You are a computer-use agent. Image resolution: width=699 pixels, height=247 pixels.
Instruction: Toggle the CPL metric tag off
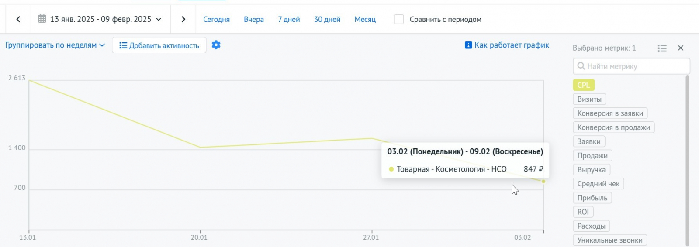pyautogui.click(x=584, y=85)
